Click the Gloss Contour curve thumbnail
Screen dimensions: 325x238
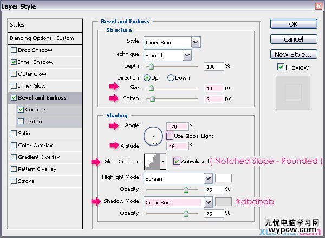pyautogui.click(x=152, y=162)
